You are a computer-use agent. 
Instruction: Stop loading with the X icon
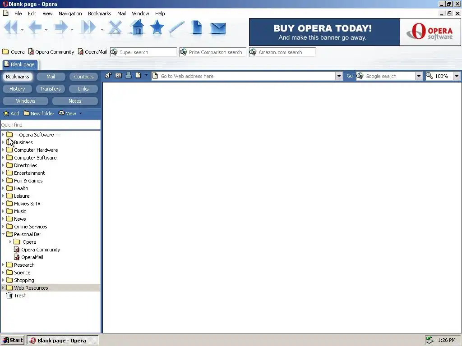[115, 28]
